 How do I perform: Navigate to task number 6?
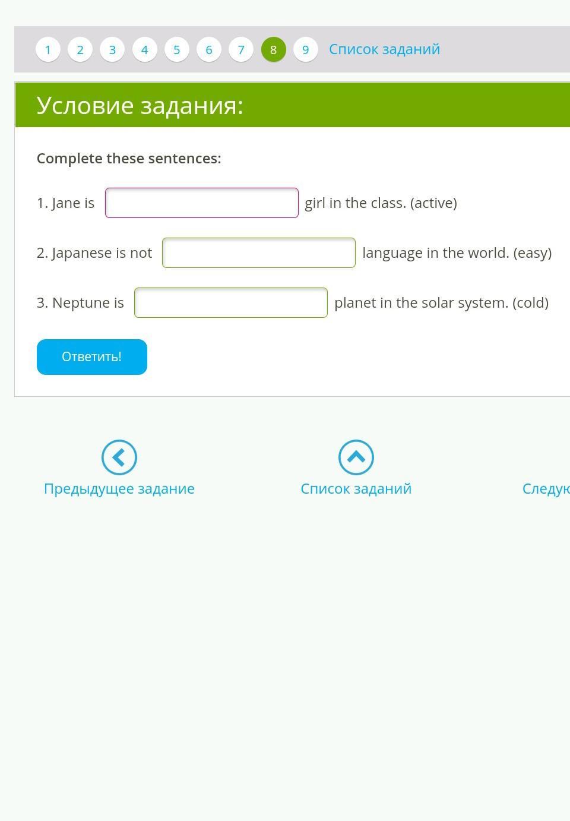209,49
